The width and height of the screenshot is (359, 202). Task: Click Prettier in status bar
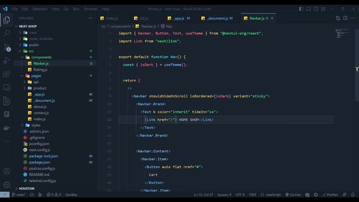click(x=330, y=195)
